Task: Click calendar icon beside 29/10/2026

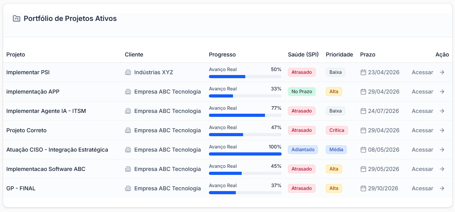Action: 363,188
